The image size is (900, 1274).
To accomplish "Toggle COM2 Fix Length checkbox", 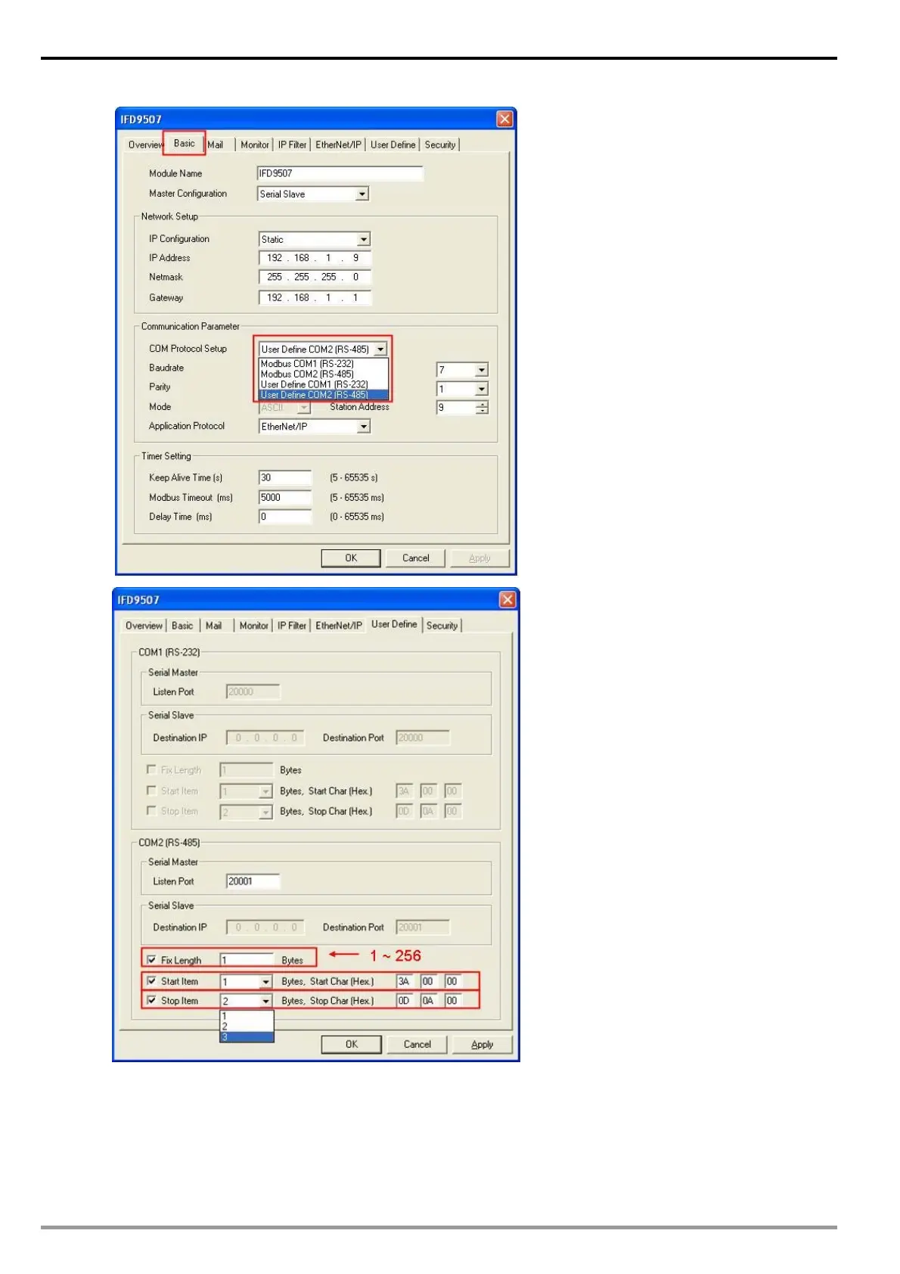I will point(151,960).
